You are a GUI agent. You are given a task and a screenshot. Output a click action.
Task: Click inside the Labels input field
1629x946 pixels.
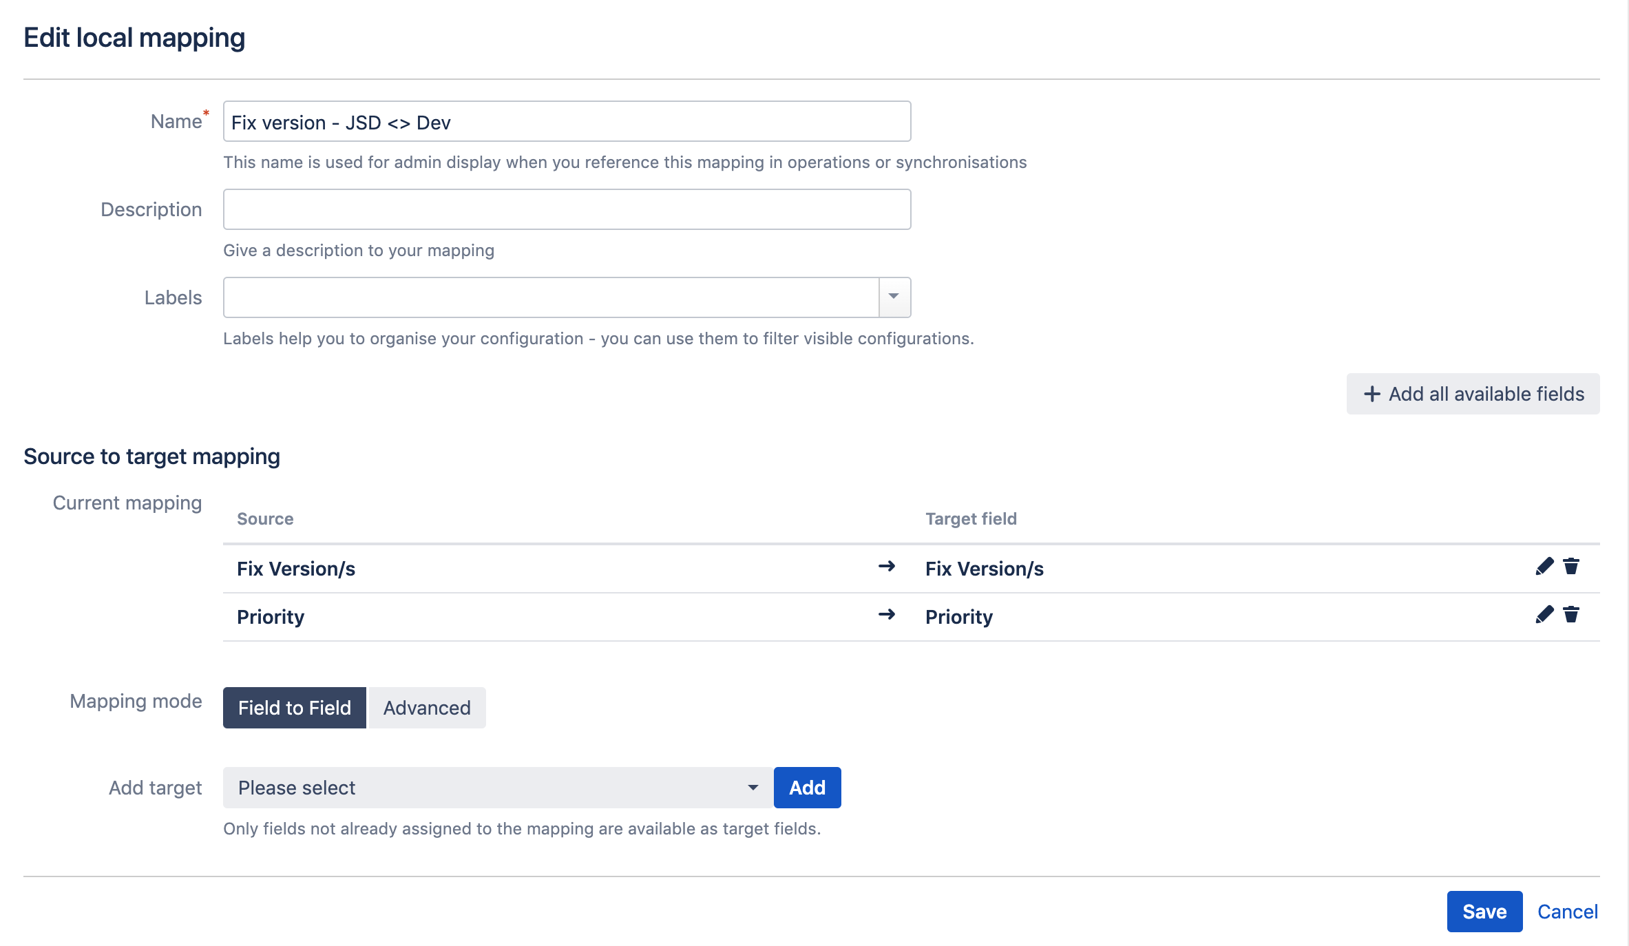click(x=551, y=297)
